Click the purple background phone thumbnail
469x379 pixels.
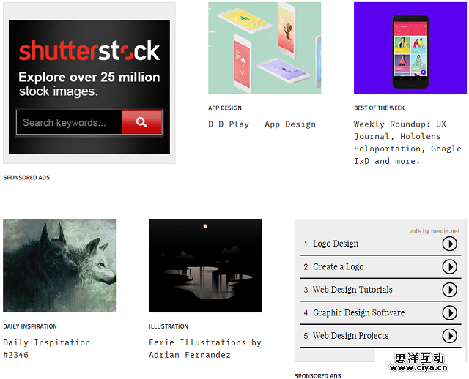click(x=410, y=48)
